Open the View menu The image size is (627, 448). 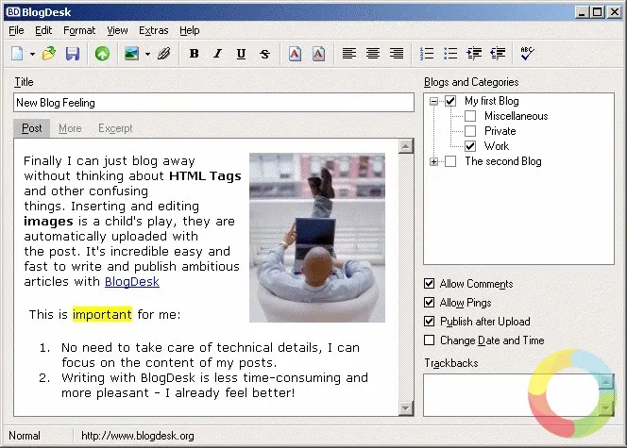click(117, 30)
